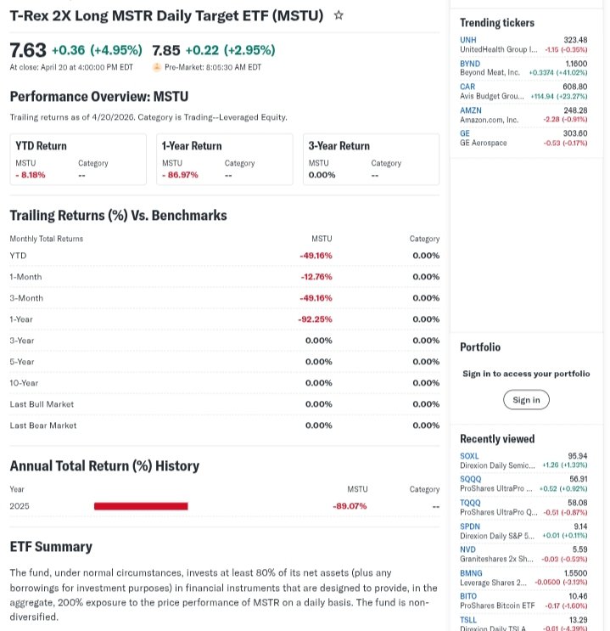This screenshot has width=610, height=631.
Task: Open AMZN ticker link
Action: tap(471, 110)
